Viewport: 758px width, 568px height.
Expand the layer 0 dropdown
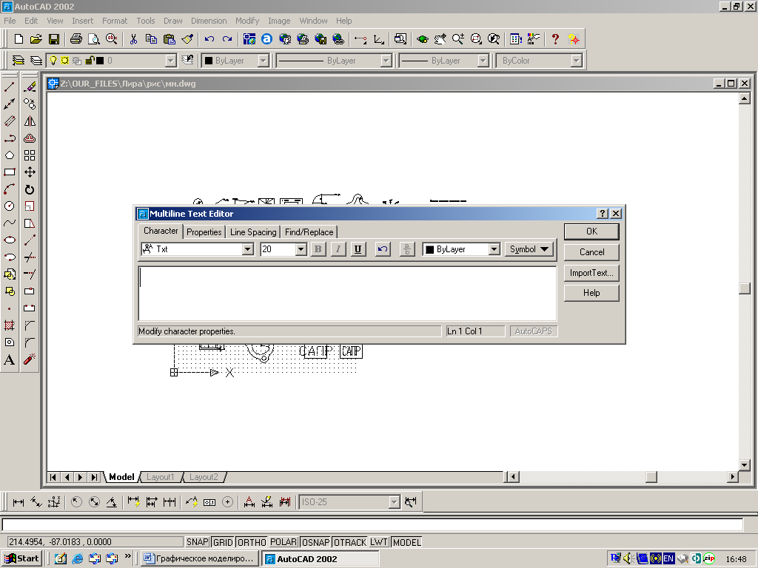[171, 61]
